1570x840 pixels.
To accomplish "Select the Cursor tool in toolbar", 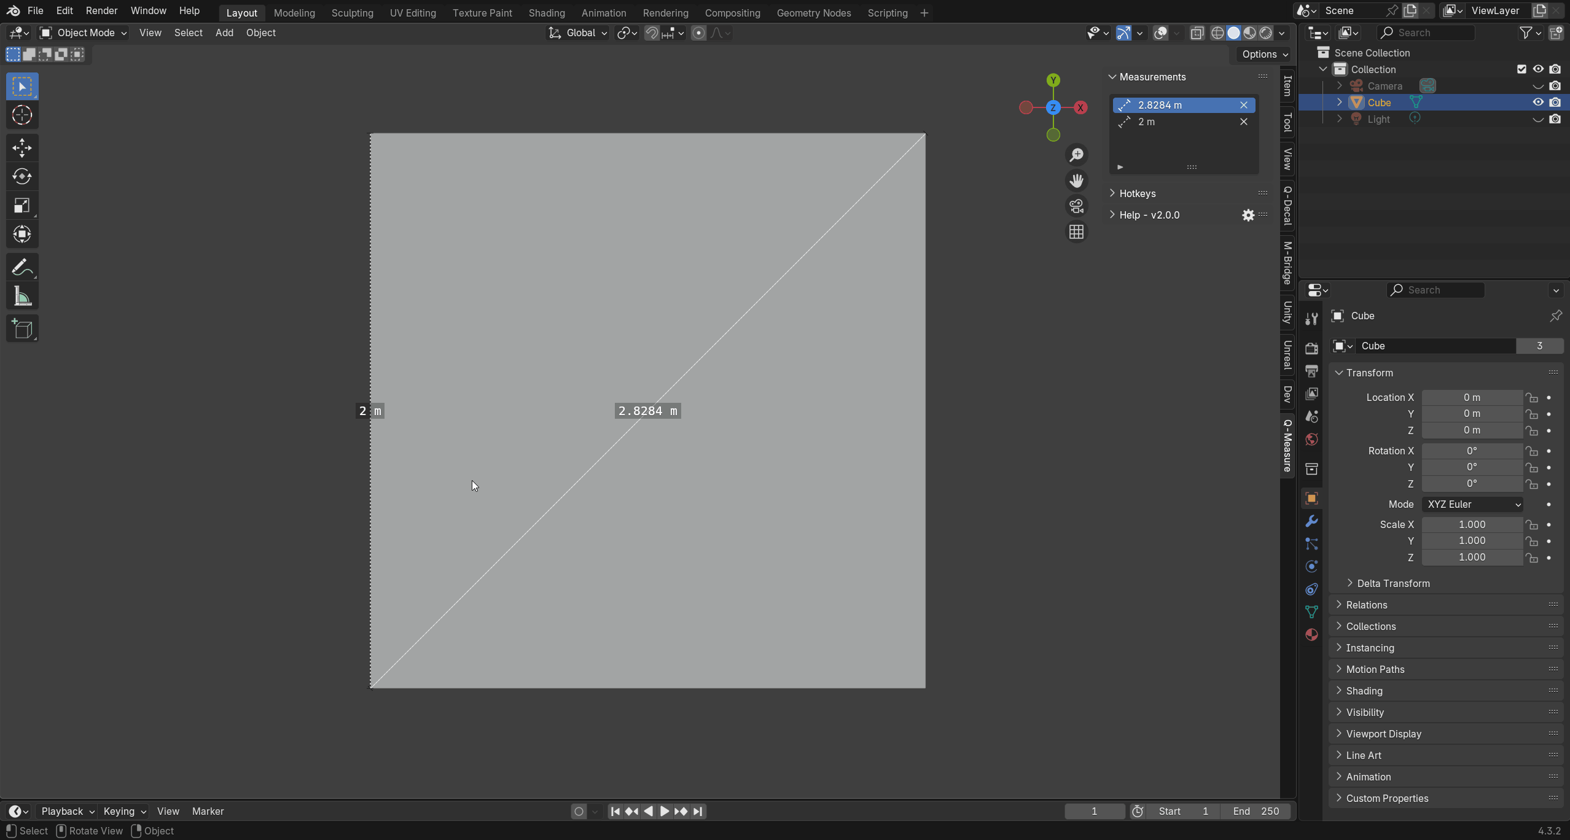I will pyautogui.click(x=22, y=115).
